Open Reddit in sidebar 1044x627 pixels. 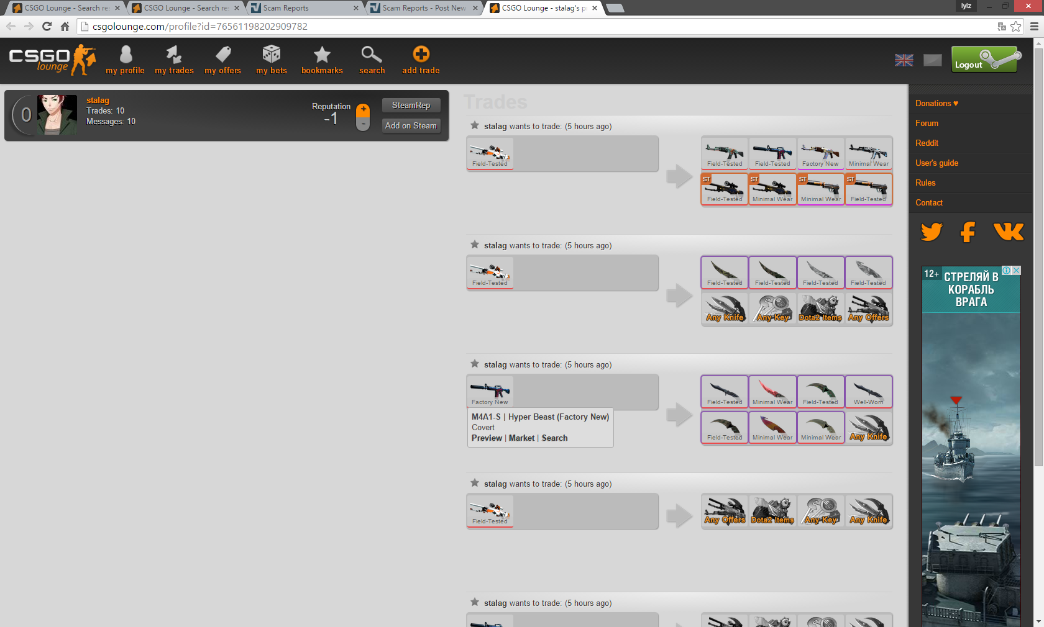tap(927, 143)
